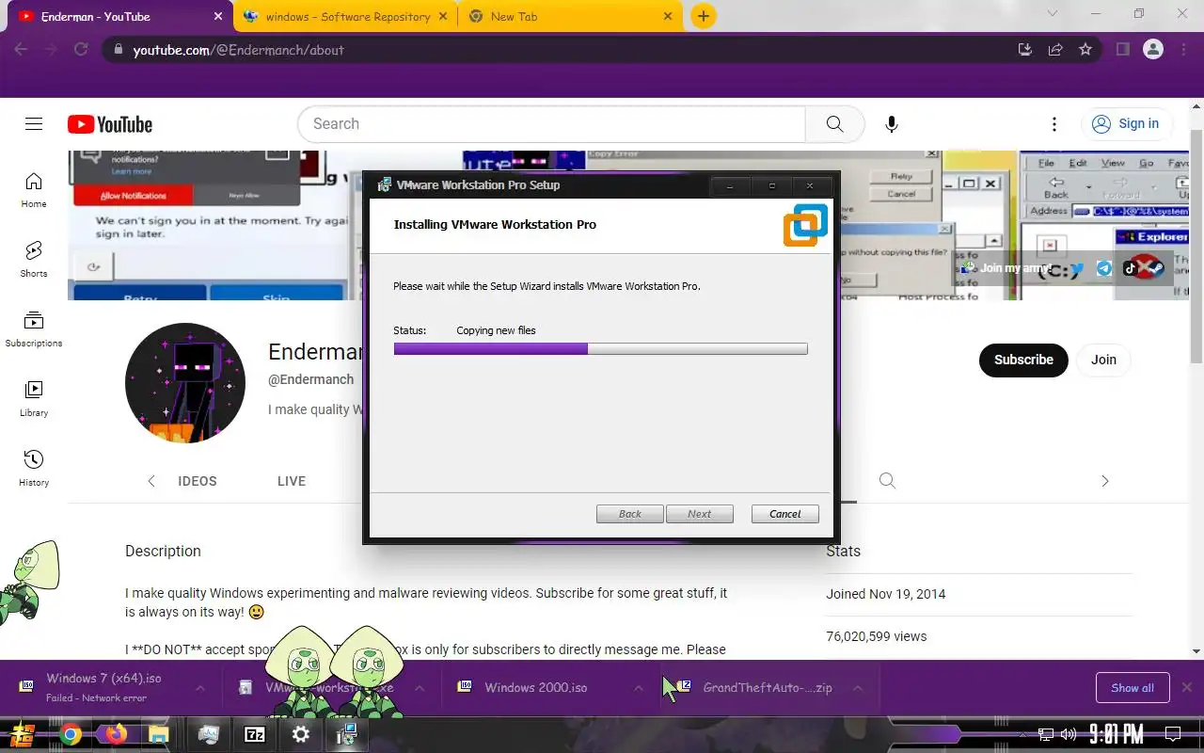Viewport: 1204px width, 753px height.
Task: Open the volume control in system tray
Action: 1069,734
